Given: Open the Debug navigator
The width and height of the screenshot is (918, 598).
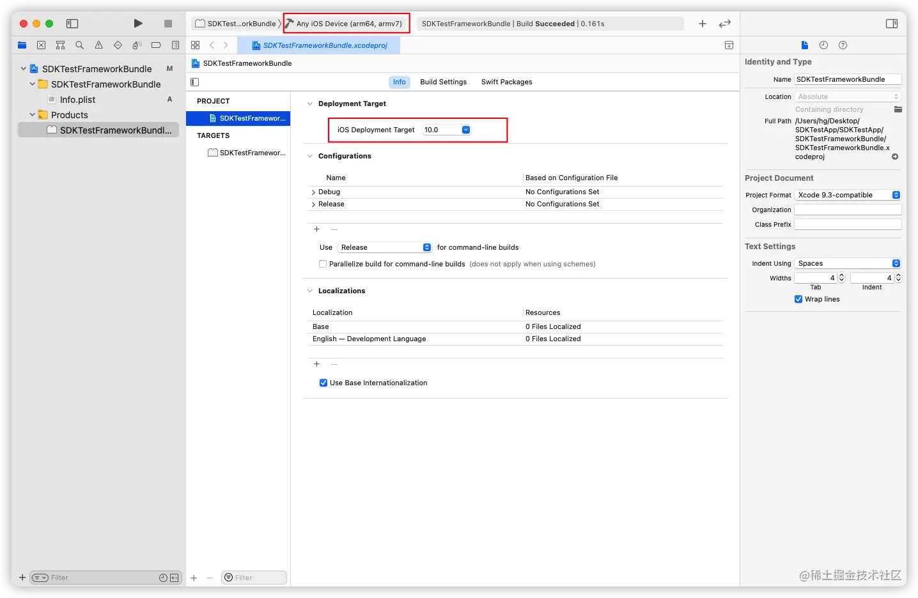Looking at the screenshot, I should pos(137,45).
